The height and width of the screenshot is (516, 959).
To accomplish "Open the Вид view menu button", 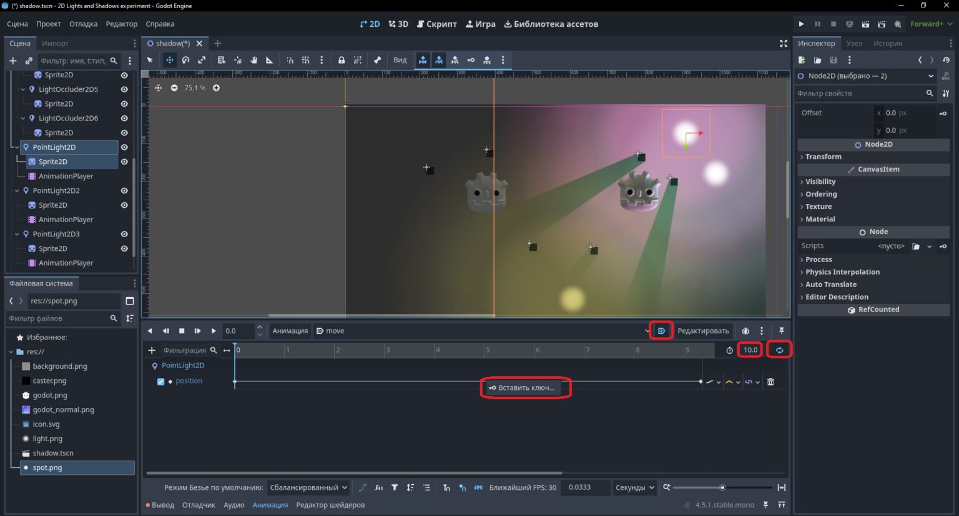I will pyautogui.click(x=400, y=60).
